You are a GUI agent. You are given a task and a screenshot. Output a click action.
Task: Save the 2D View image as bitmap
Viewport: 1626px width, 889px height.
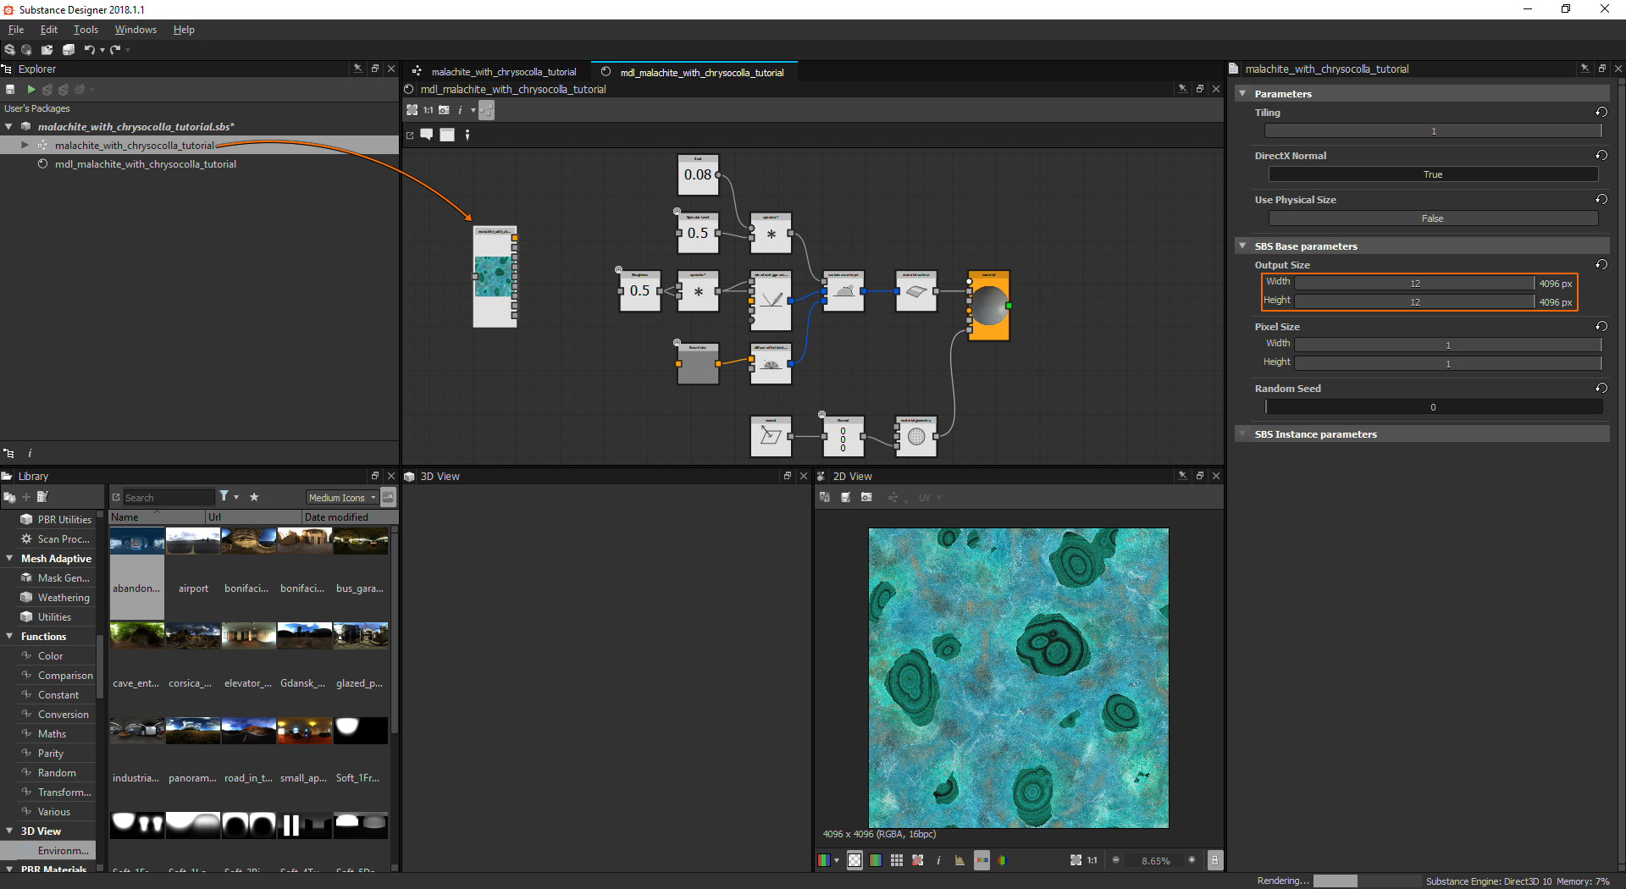(x=846, y=498)
